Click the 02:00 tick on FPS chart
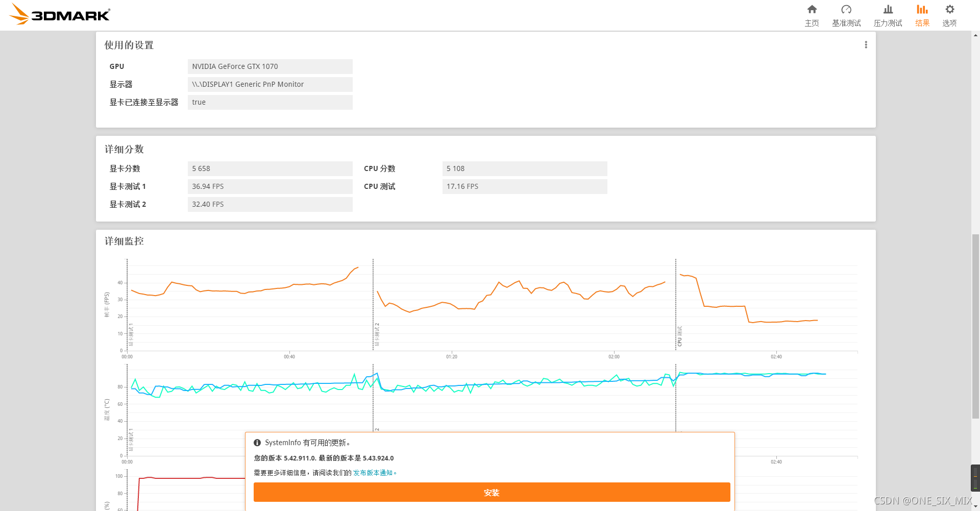 click(x=614, y=357)
